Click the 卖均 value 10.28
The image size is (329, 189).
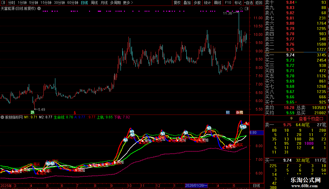tap(289, 108)
